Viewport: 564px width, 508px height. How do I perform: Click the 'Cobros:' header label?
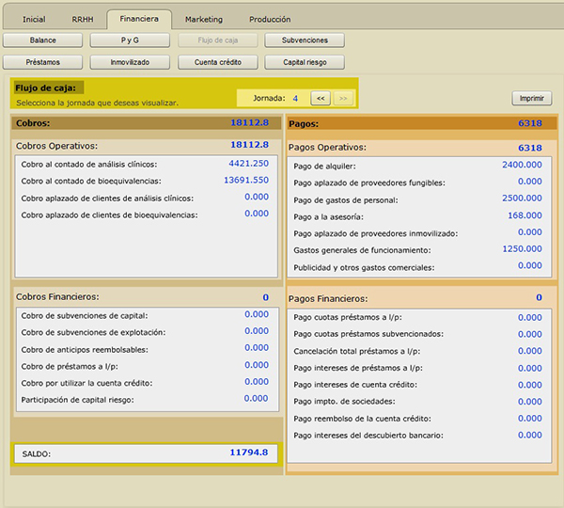click(x=33, y=123)
